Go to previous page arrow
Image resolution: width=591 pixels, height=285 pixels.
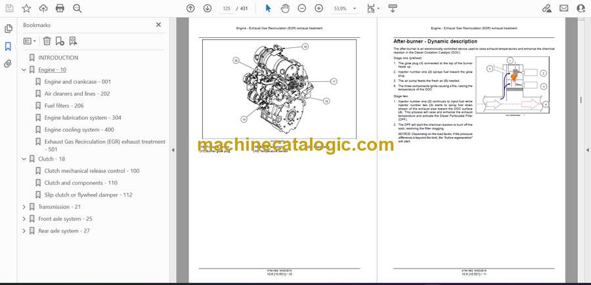point(190,9)
